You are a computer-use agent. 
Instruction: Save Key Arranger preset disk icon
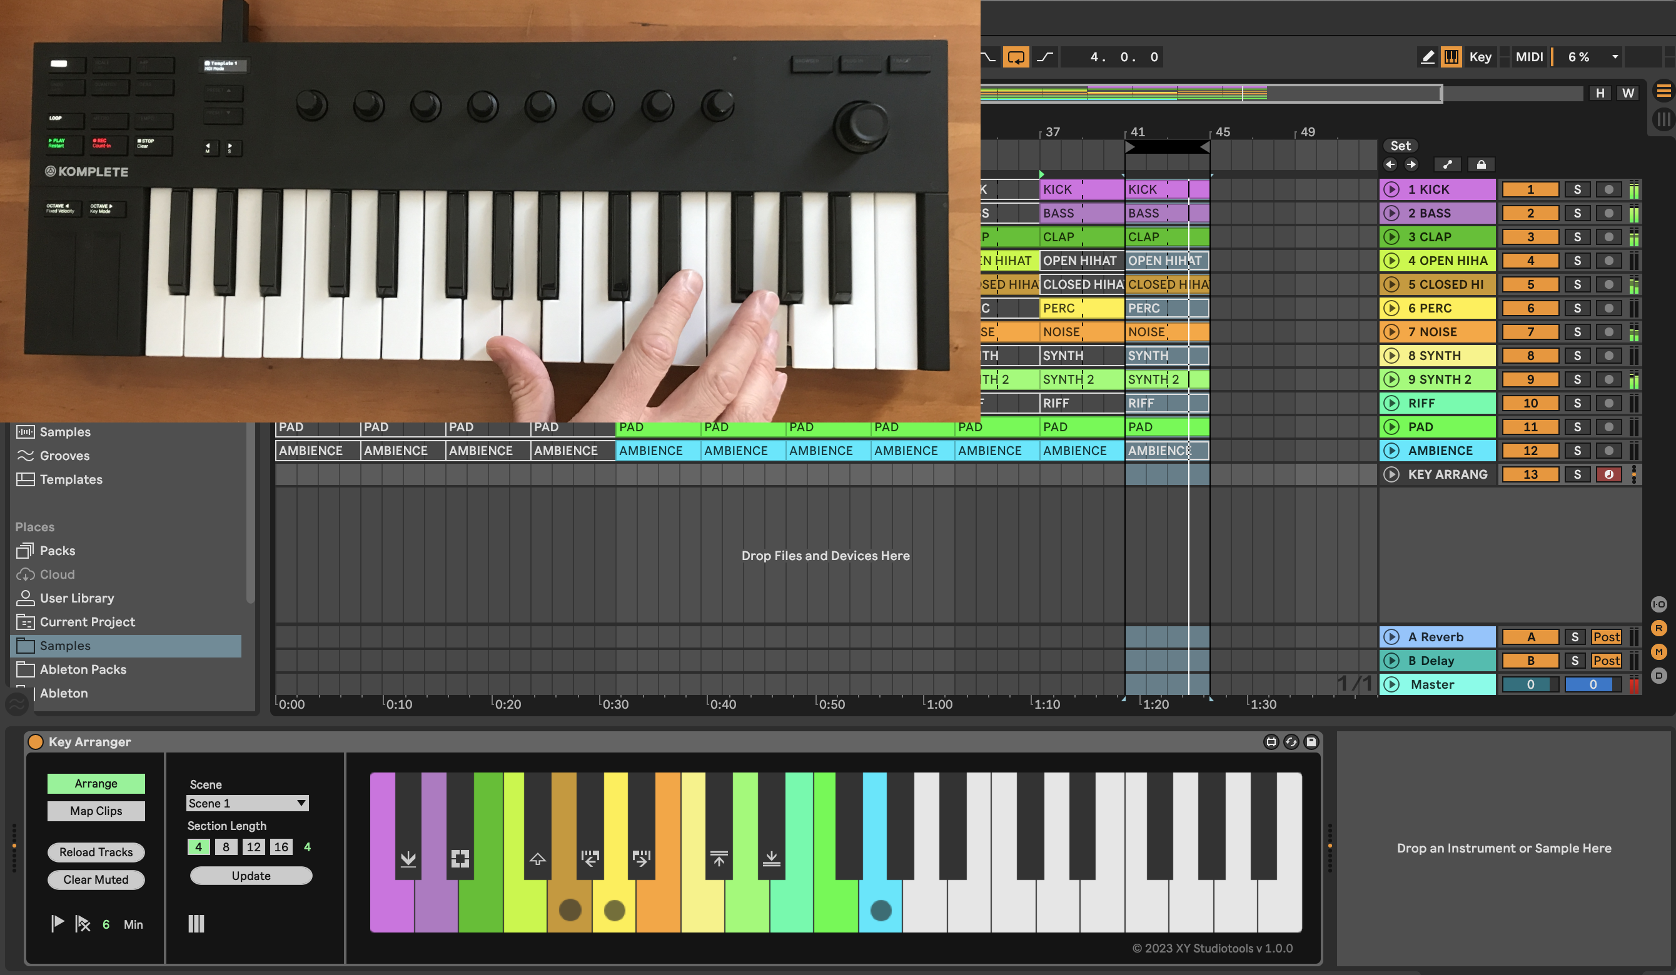[x=1311, y=742]
